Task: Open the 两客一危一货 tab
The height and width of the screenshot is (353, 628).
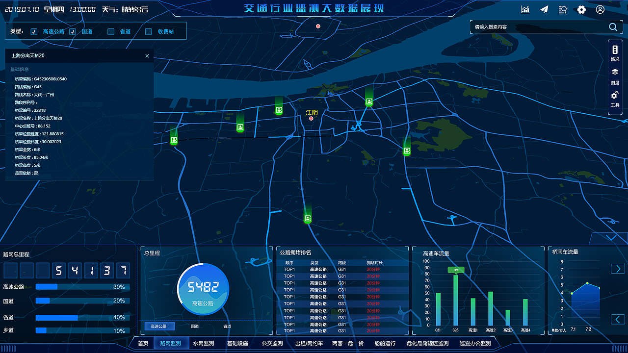Action: [x=348, y=343]
